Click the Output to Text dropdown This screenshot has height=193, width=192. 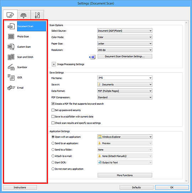(x=125, y=162)
